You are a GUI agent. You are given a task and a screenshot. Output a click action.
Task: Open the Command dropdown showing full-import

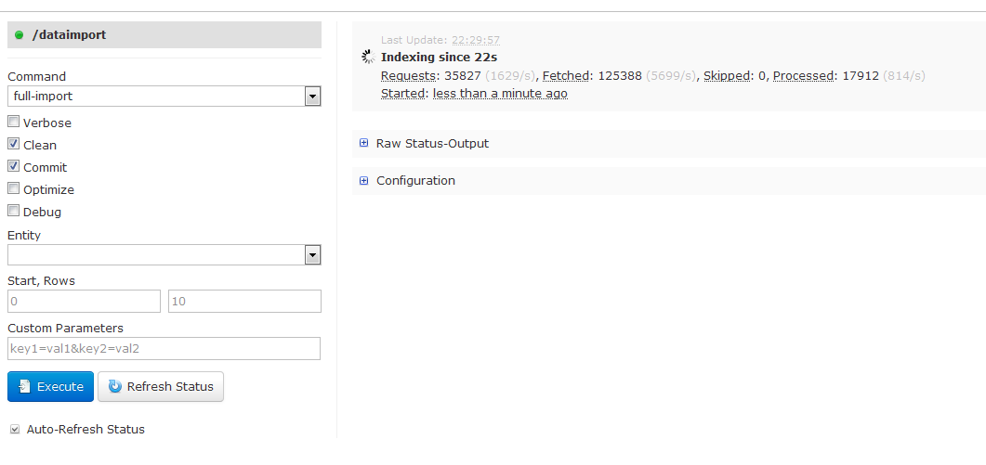click(164, 97)
